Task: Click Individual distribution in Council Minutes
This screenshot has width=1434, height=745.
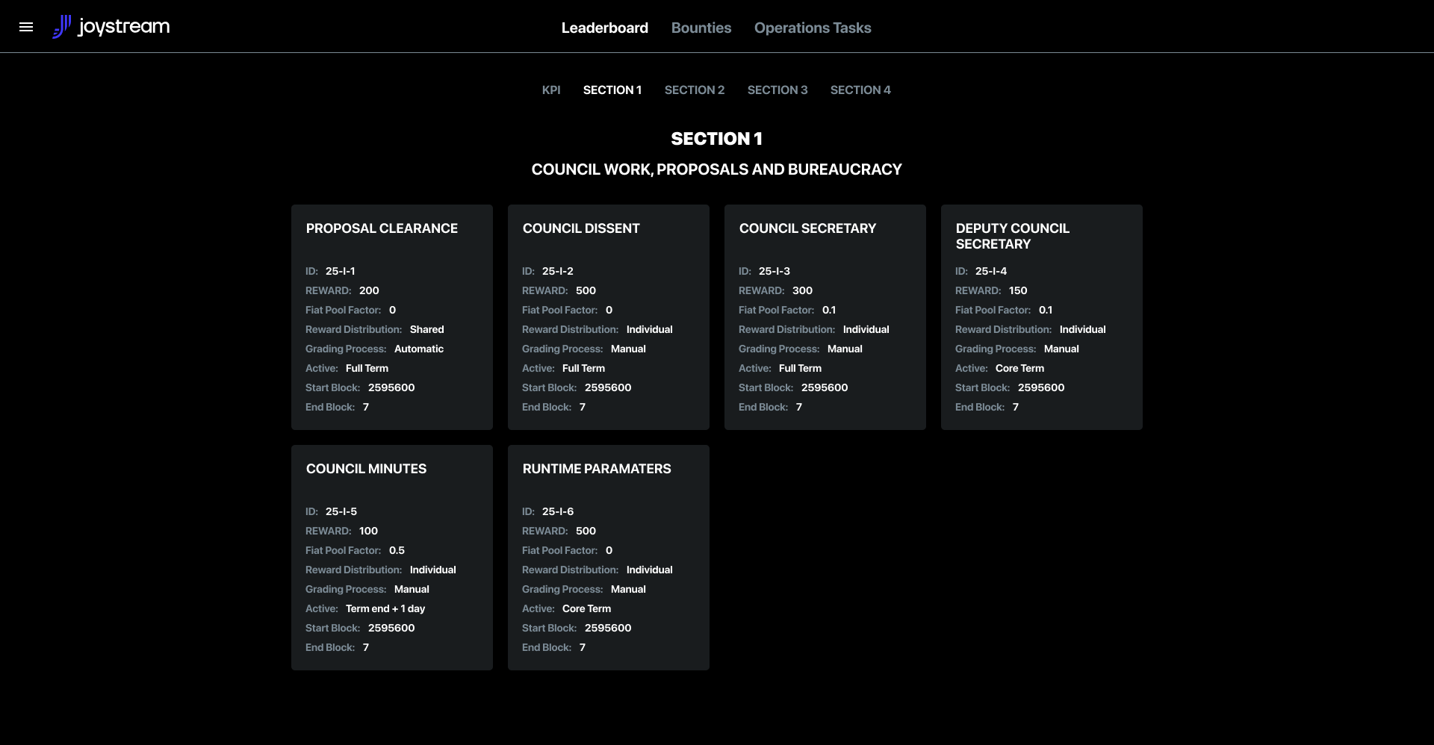Action: click(432, 570)
